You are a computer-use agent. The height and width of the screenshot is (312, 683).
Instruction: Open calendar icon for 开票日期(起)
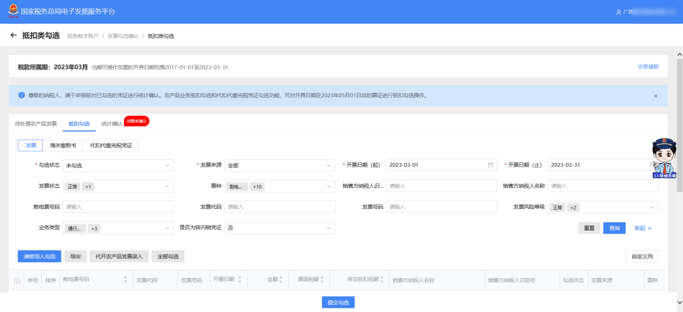click(x=490, y=165)
